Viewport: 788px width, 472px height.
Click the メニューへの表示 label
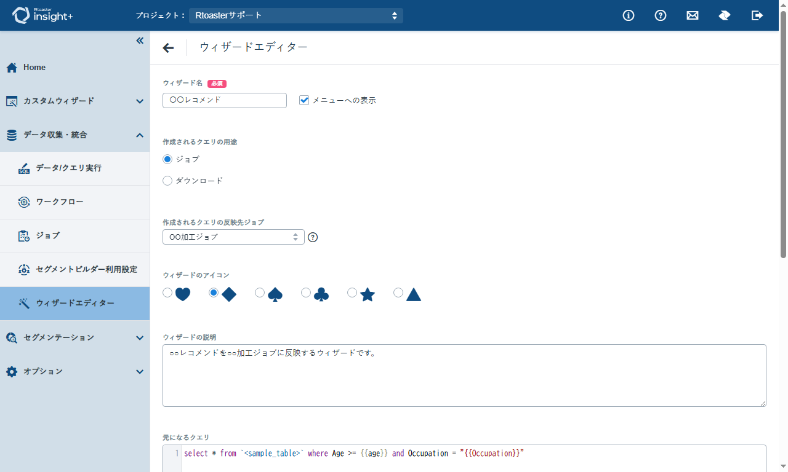coord(344,100)
